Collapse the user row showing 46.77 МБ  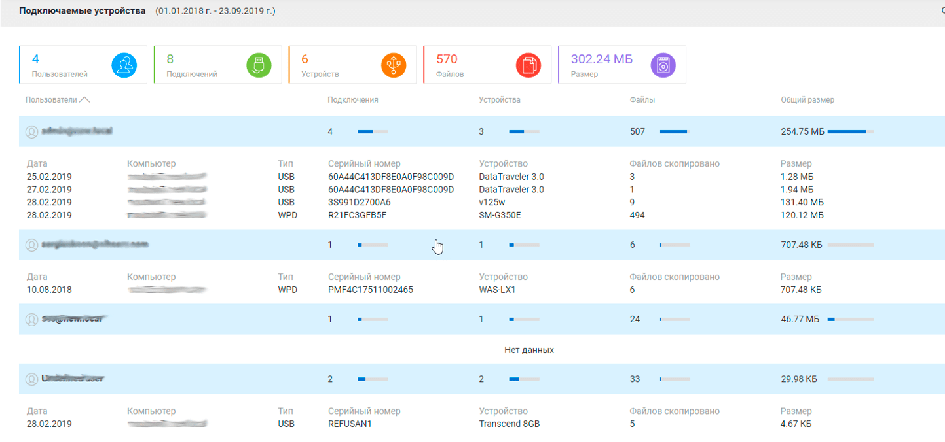click(196, 320)
